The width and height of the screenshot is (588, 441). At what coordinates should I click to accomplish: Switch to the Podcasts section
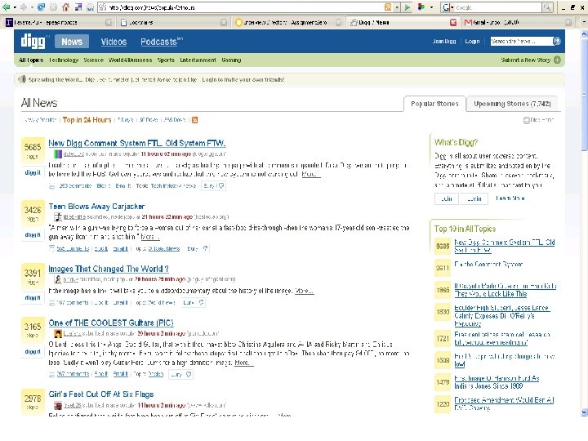(160, 42)
